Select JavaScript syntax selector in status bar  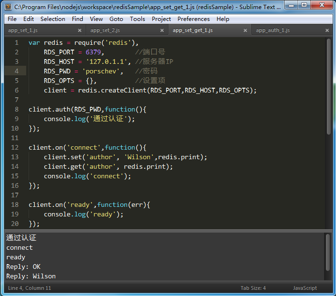[x=305, y=288]
